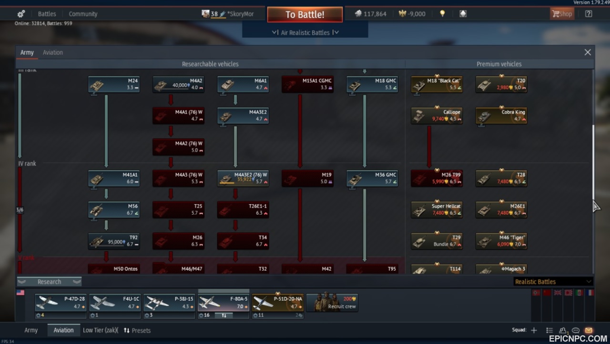Select the Japanese flag nation
Viewport: 610px width, 344px height.
pyautogui.click(x=568, y=293)
